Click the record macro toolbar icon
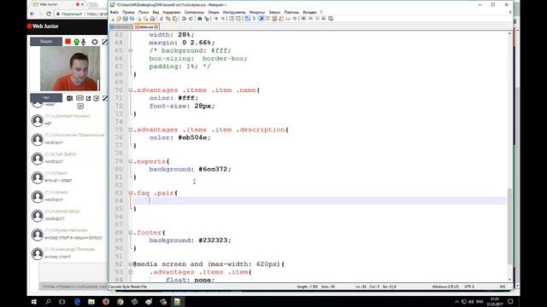 (x=304, y=19)
